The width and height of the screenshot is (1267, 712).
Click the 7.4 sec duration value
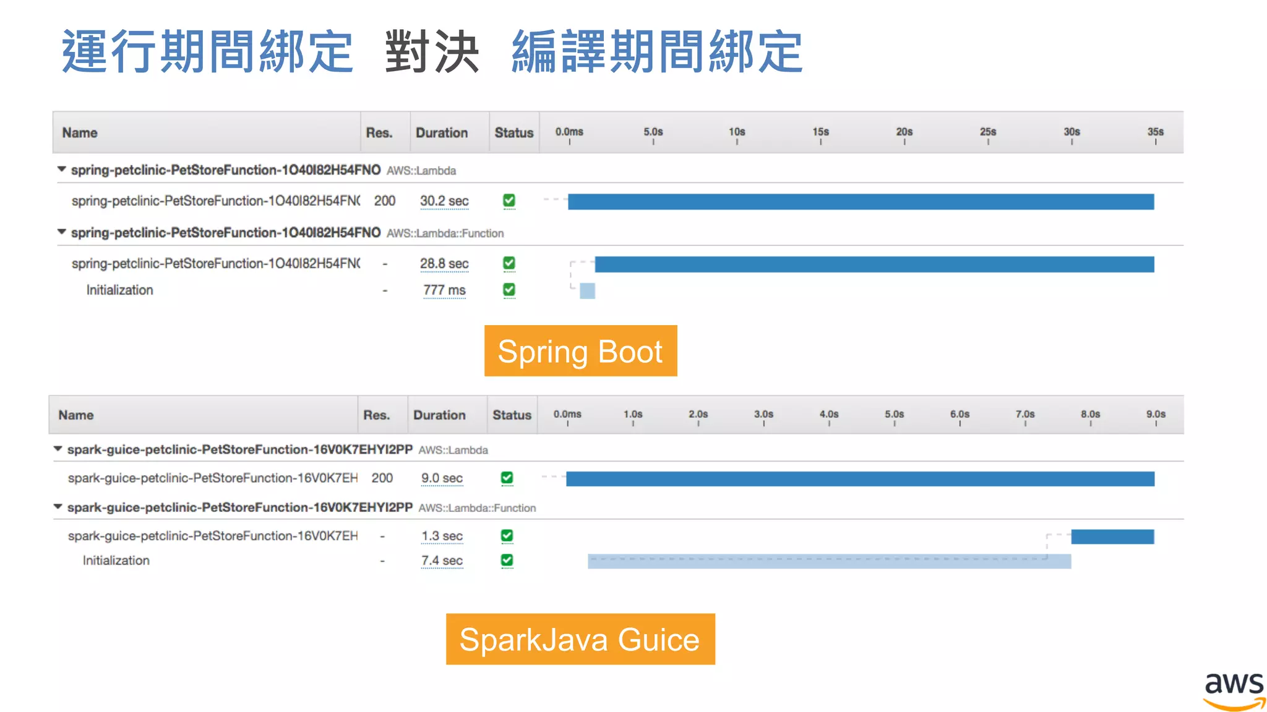click(442, 561)
